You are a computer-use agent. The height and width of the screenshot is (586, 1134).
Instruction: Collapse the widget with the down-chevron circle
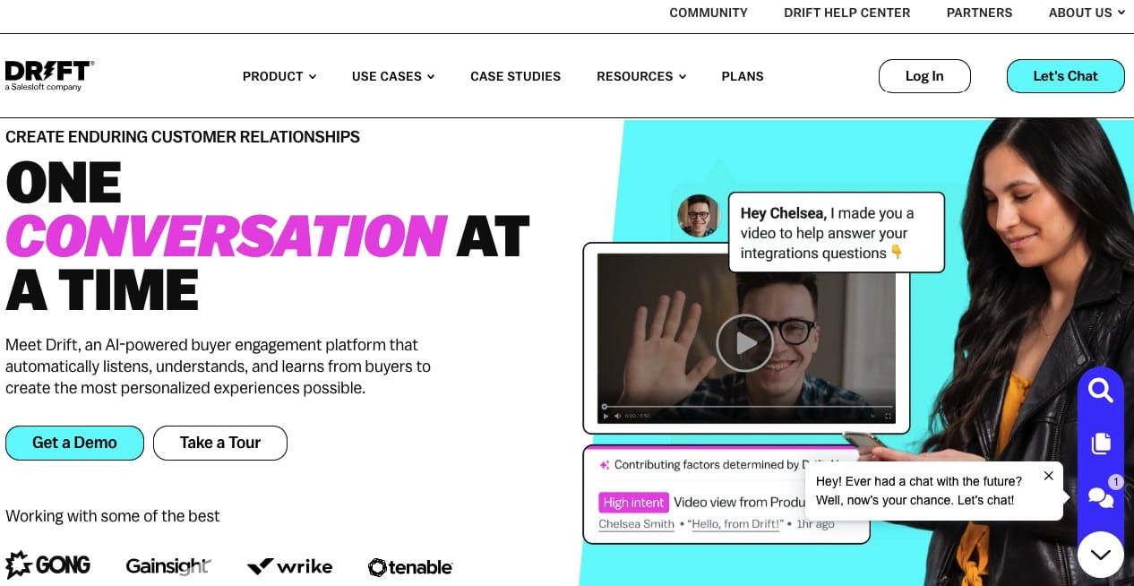coord(1101,555)
